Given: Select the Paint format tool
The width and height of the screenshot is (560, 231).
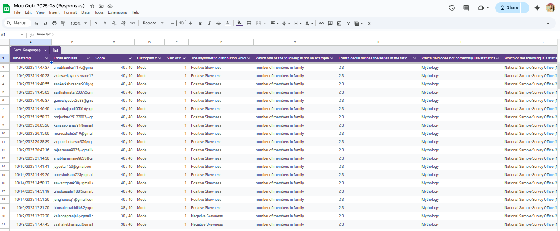Looking at the screenshot, I should pyautogui.click(x=64, y=24).
